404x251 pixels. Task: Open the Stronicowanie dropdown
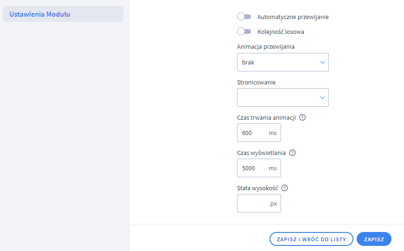[282, 97]
